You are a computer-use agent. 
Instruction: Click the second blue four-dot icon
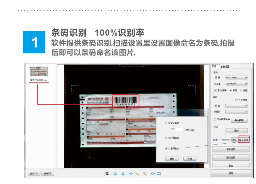[x=153, y=173]
